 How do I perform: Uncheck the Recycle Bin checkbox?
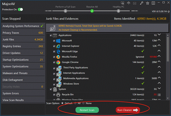pyautogui.click(x=54, y=95)
